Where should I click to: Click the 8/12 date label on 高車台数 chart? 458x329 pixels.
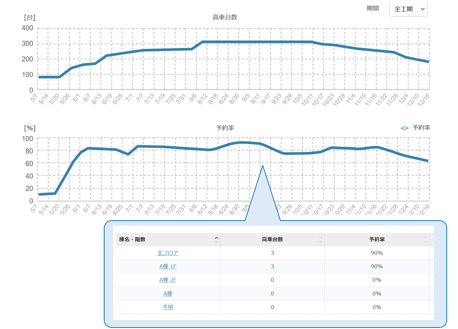[x=202, y=99]
